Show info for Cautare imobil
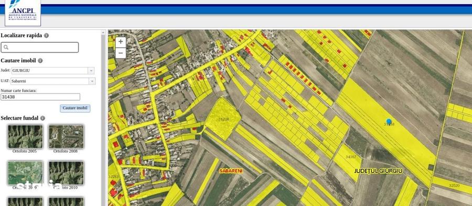The image size is (472, 206). pyautogui.click(x=40, y=61)
